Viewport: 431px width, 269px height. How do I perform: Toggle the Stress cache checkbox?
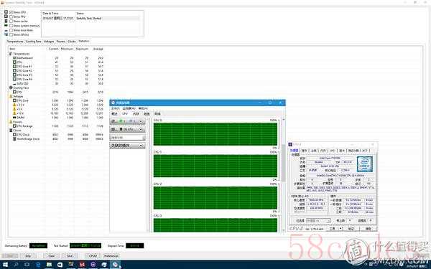(x=11, y=21)
